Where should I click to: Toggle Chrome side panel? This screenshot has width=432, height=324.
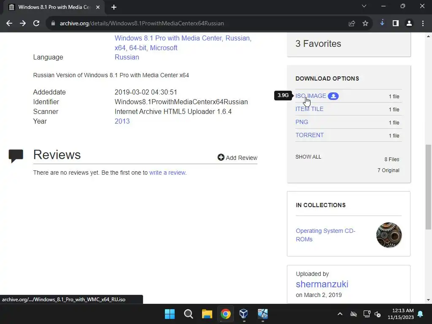(396, 24)
